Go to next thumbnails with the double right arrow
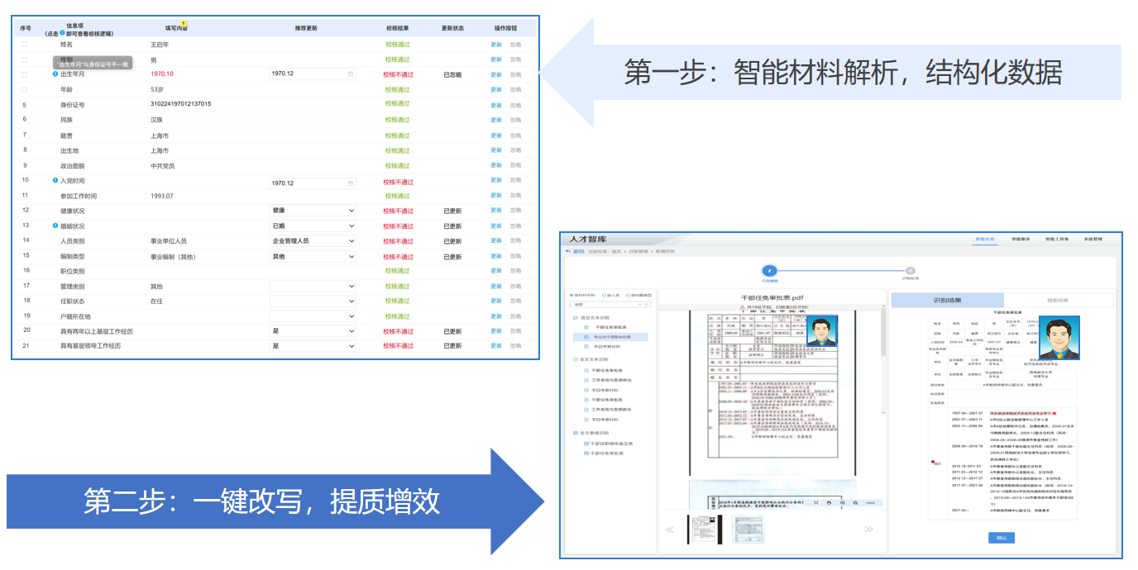The image size is (1138, 570). pos(869,530)
